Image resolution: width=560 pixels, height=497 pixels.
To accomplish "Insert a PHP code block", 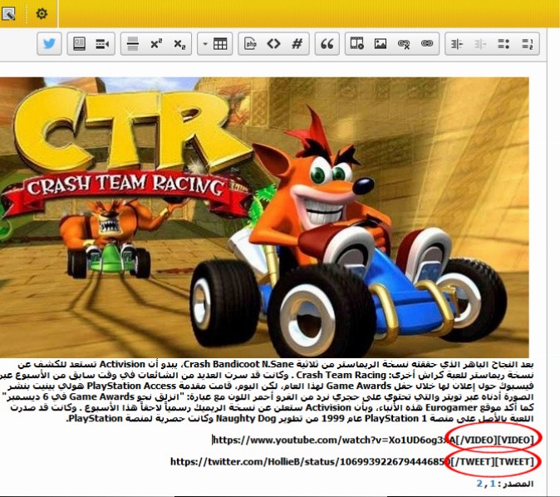I will point(250,44).
